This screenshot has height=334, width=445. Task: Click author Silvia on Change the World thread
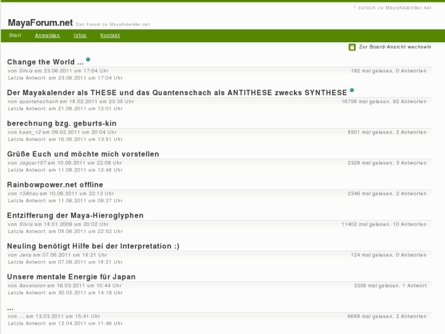26,70
